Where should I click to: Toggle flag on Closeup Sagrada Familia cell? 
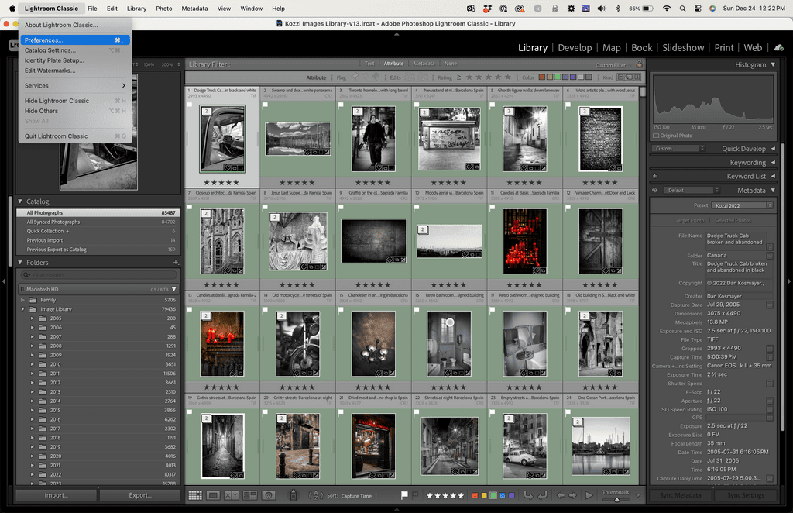tap(190, 208)
